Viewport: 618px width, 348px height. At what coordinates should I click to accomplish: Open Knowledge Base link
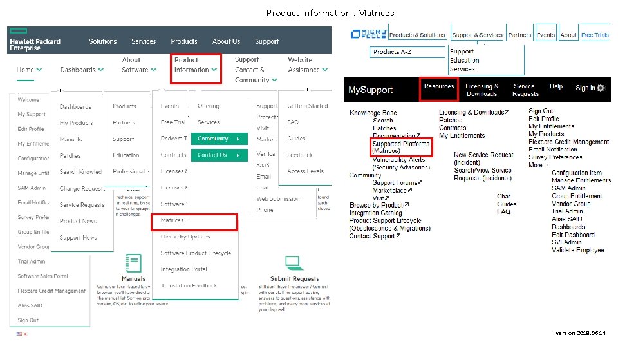[373, 113]
